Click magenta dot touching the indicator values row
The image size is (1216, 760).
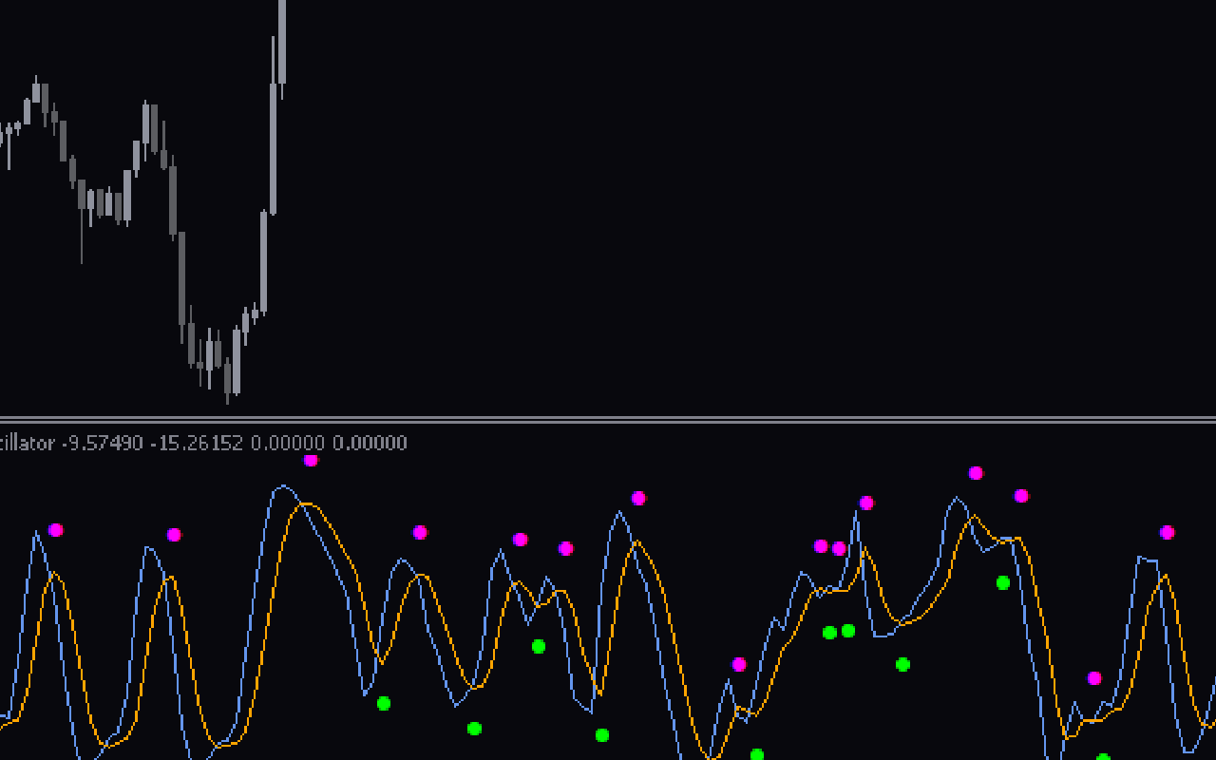311,461
